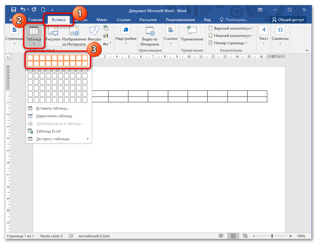Open the Shapes (Фигуры) icon

tap(94, 30)
